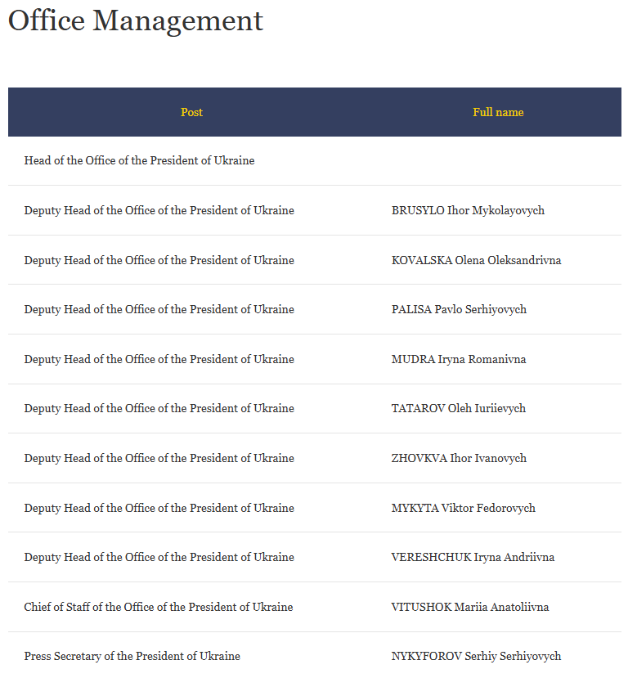Click the name BRUSYLO Ihor Mykolayovych

(x=468, y=211)
